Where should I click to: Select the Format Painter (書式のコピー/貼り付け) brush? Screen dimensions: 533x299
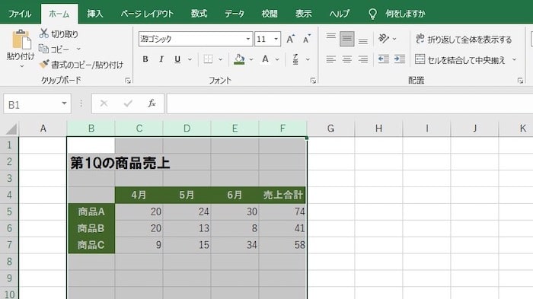[x=44, y=64]
